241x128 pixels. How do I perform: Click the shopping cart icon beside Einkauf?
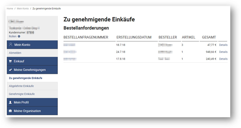point(10,61)
